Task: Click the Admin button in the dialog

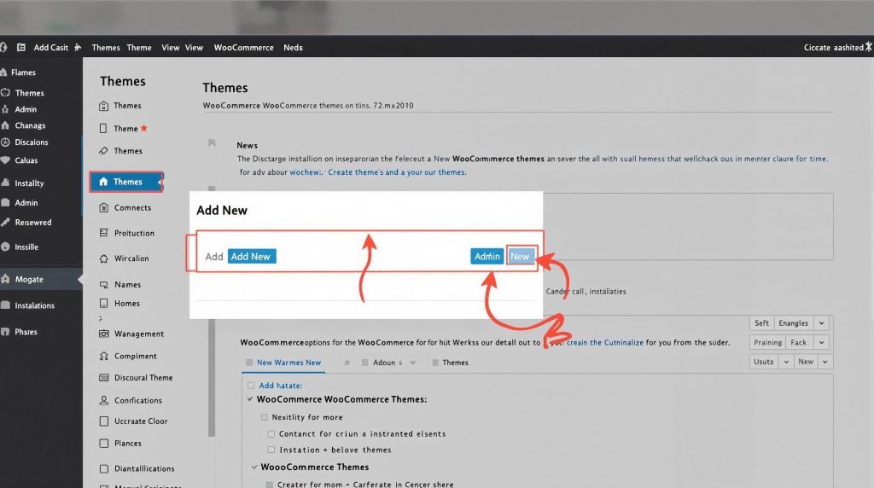Action: click(487, 257)
